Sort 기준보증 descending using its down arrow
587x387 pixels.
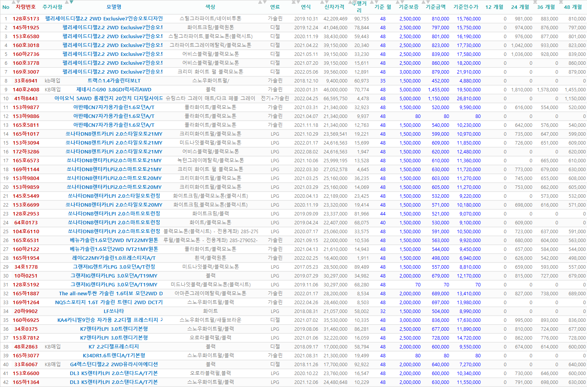pyautogui.click(x=402, y=2)
